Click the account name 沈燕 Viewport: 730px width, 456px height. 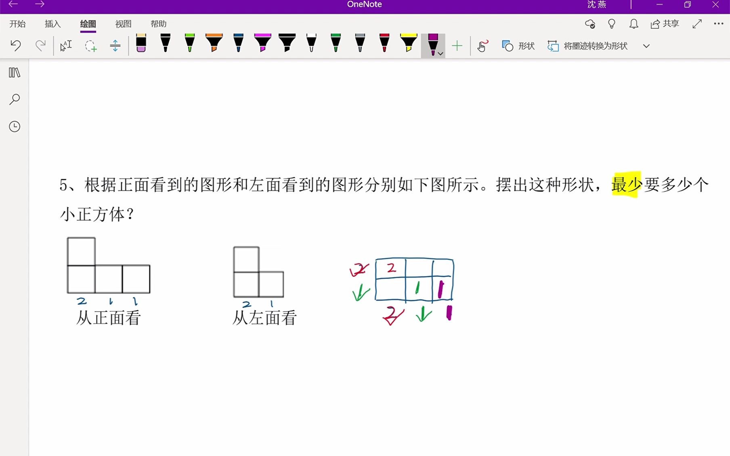pyautogui.click(x=597, y=4)
